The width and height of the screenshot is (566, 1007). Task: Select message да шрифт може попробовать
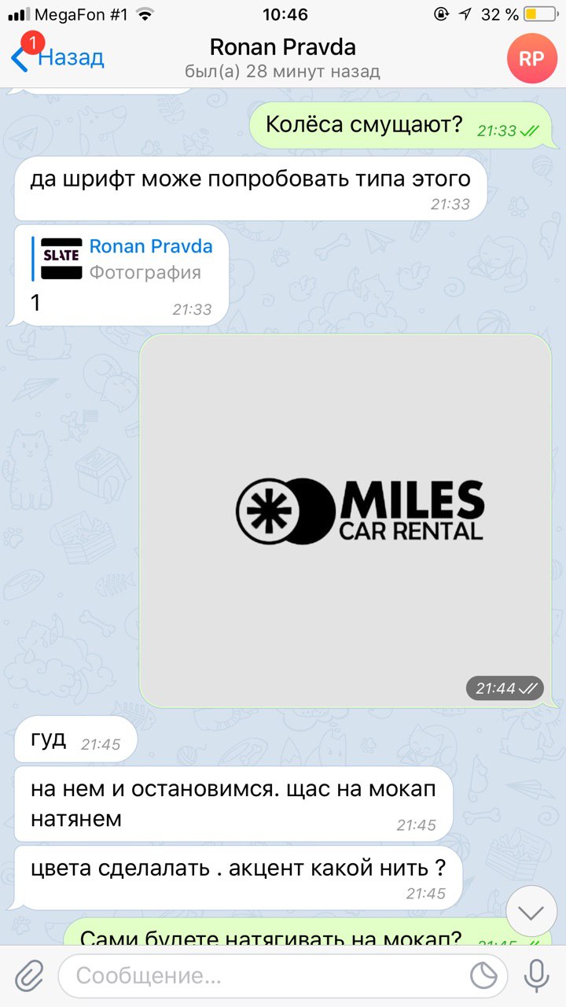250,190
